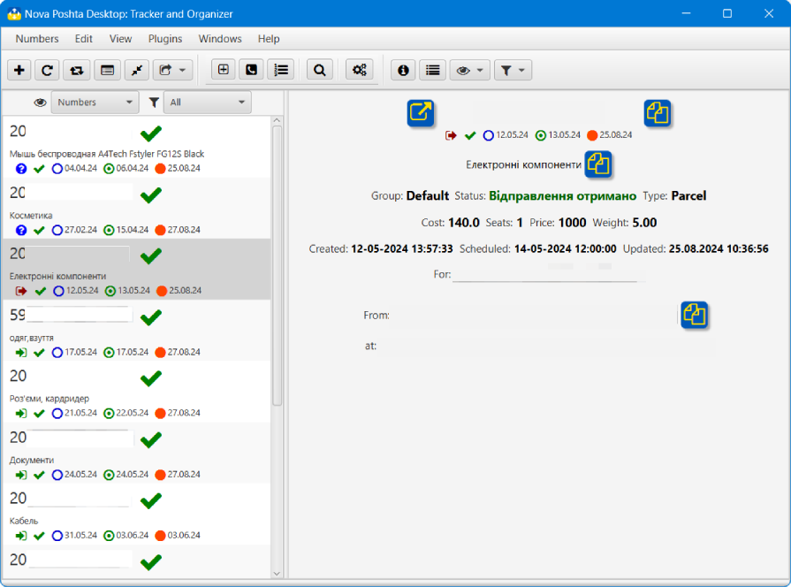Click the refresh icon in the toolbar
Image resolution: width=791 pixels, height=587 pixels.
tap(48, 70)
